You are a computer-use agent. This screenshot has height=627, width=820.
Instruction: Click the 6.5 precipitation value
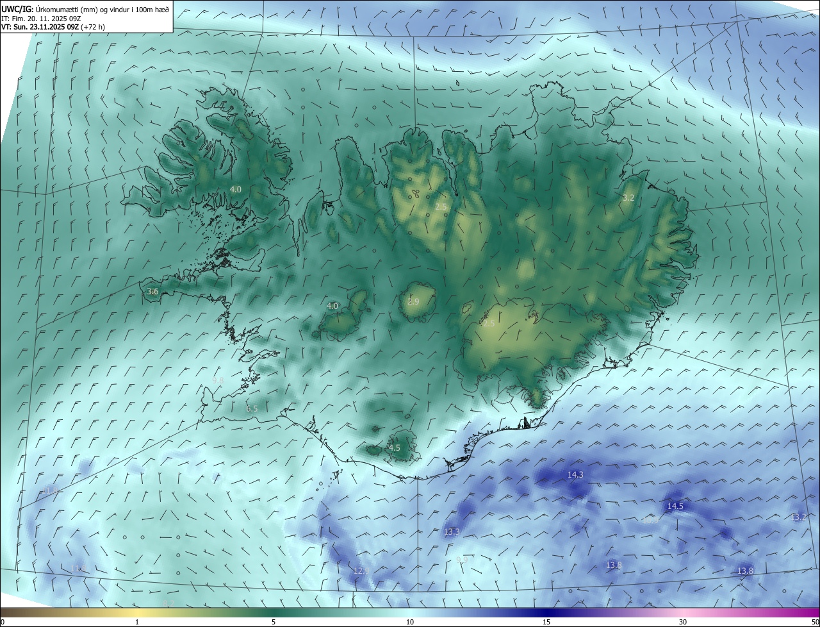point(252,408)
